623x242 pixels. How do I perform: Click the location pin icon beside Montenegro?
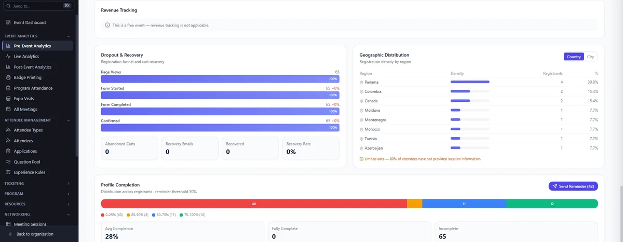pos(361,120)
